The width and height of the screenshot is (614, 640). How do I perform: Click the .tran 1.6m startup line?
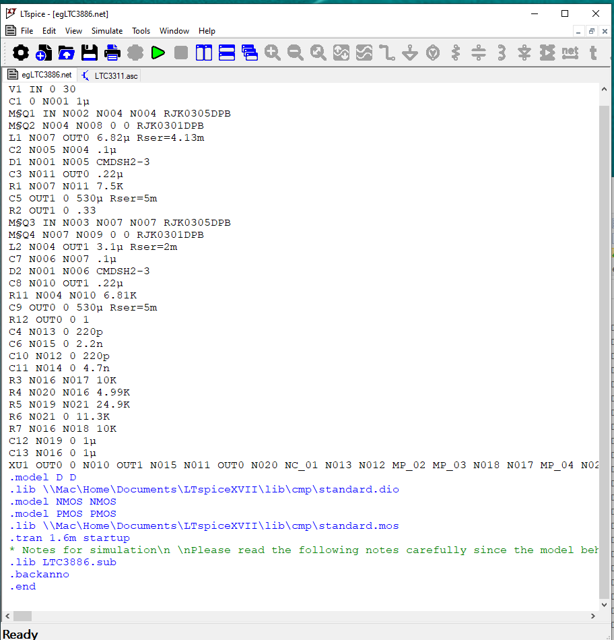click(69, 538)
